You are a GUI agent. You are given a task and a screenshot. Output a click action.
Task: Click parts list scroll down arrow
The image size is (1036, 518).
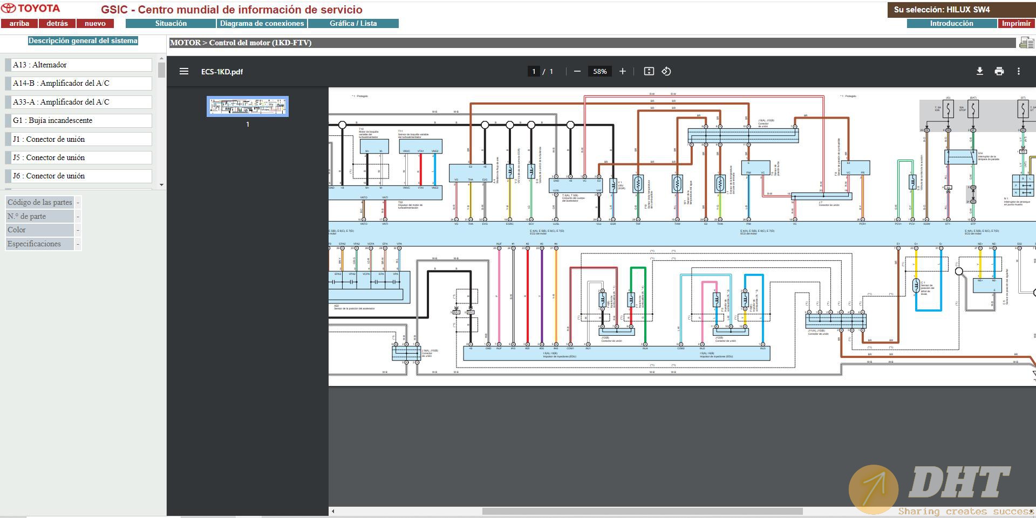161,185
